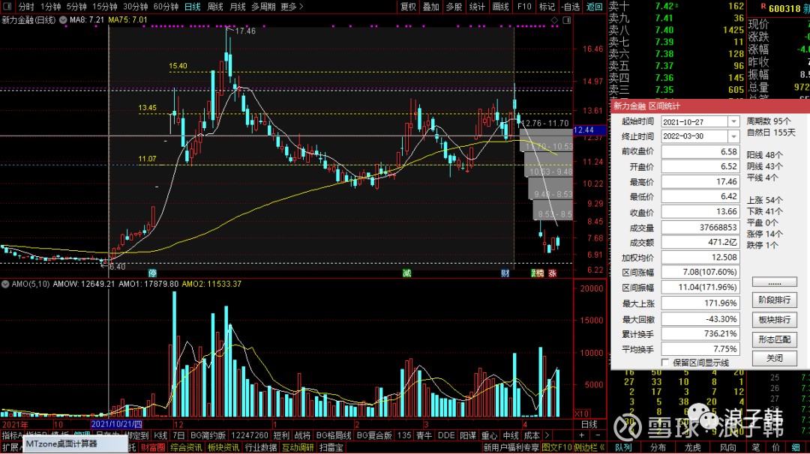The width and height of the screenshot is (810, 454).
Task: Click minus zoom button on time axis
Action: point(598,436)
